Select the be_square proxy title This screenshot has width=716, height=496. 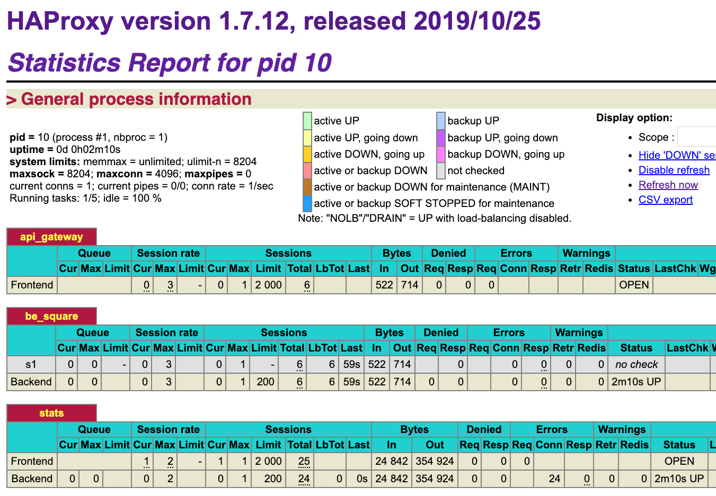(51, 316)
